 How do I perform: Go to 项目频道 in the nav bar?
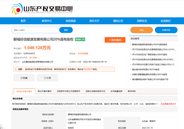71,21
